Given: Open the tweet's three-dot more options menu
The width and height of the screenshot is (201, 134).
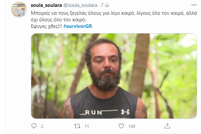Looking at the screenshot, I should pyautogui.click(x=194, y=5).
